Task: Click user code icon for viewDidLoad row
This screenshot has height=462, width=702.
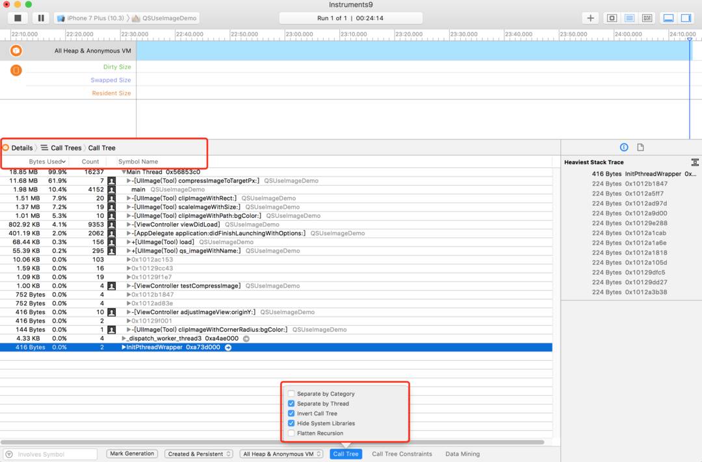Action: click(x=112, y=225)
